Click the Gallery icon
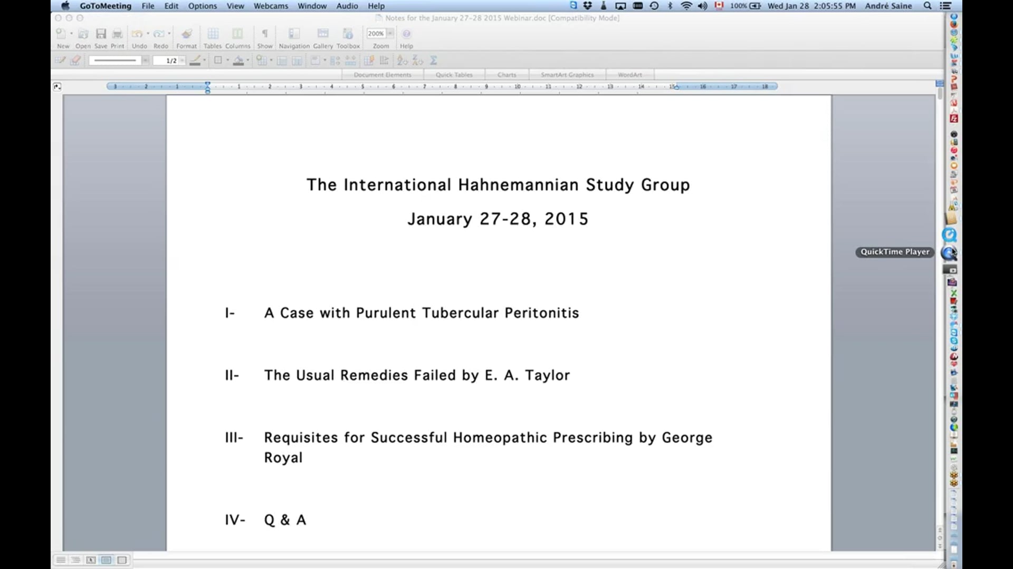 click(x=322, y=33)
